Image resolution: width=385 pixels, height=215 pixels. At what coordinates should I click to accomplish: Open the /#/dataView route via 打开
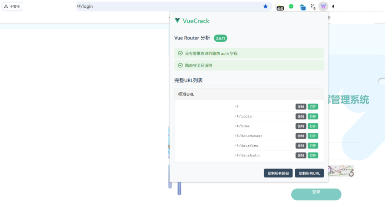coord(313,145)
